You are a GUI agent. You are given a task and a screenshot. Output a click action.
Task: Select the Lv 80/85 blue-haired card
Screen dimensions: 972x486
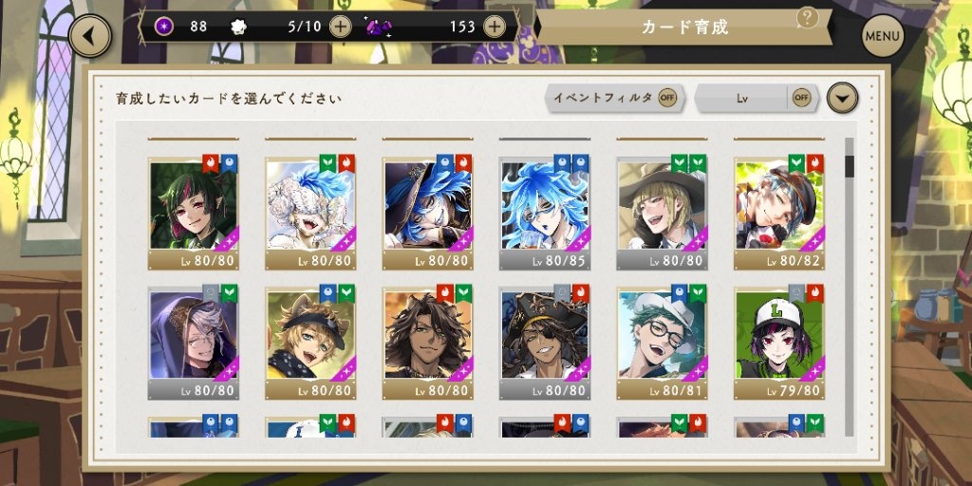[x=545, y=213]
